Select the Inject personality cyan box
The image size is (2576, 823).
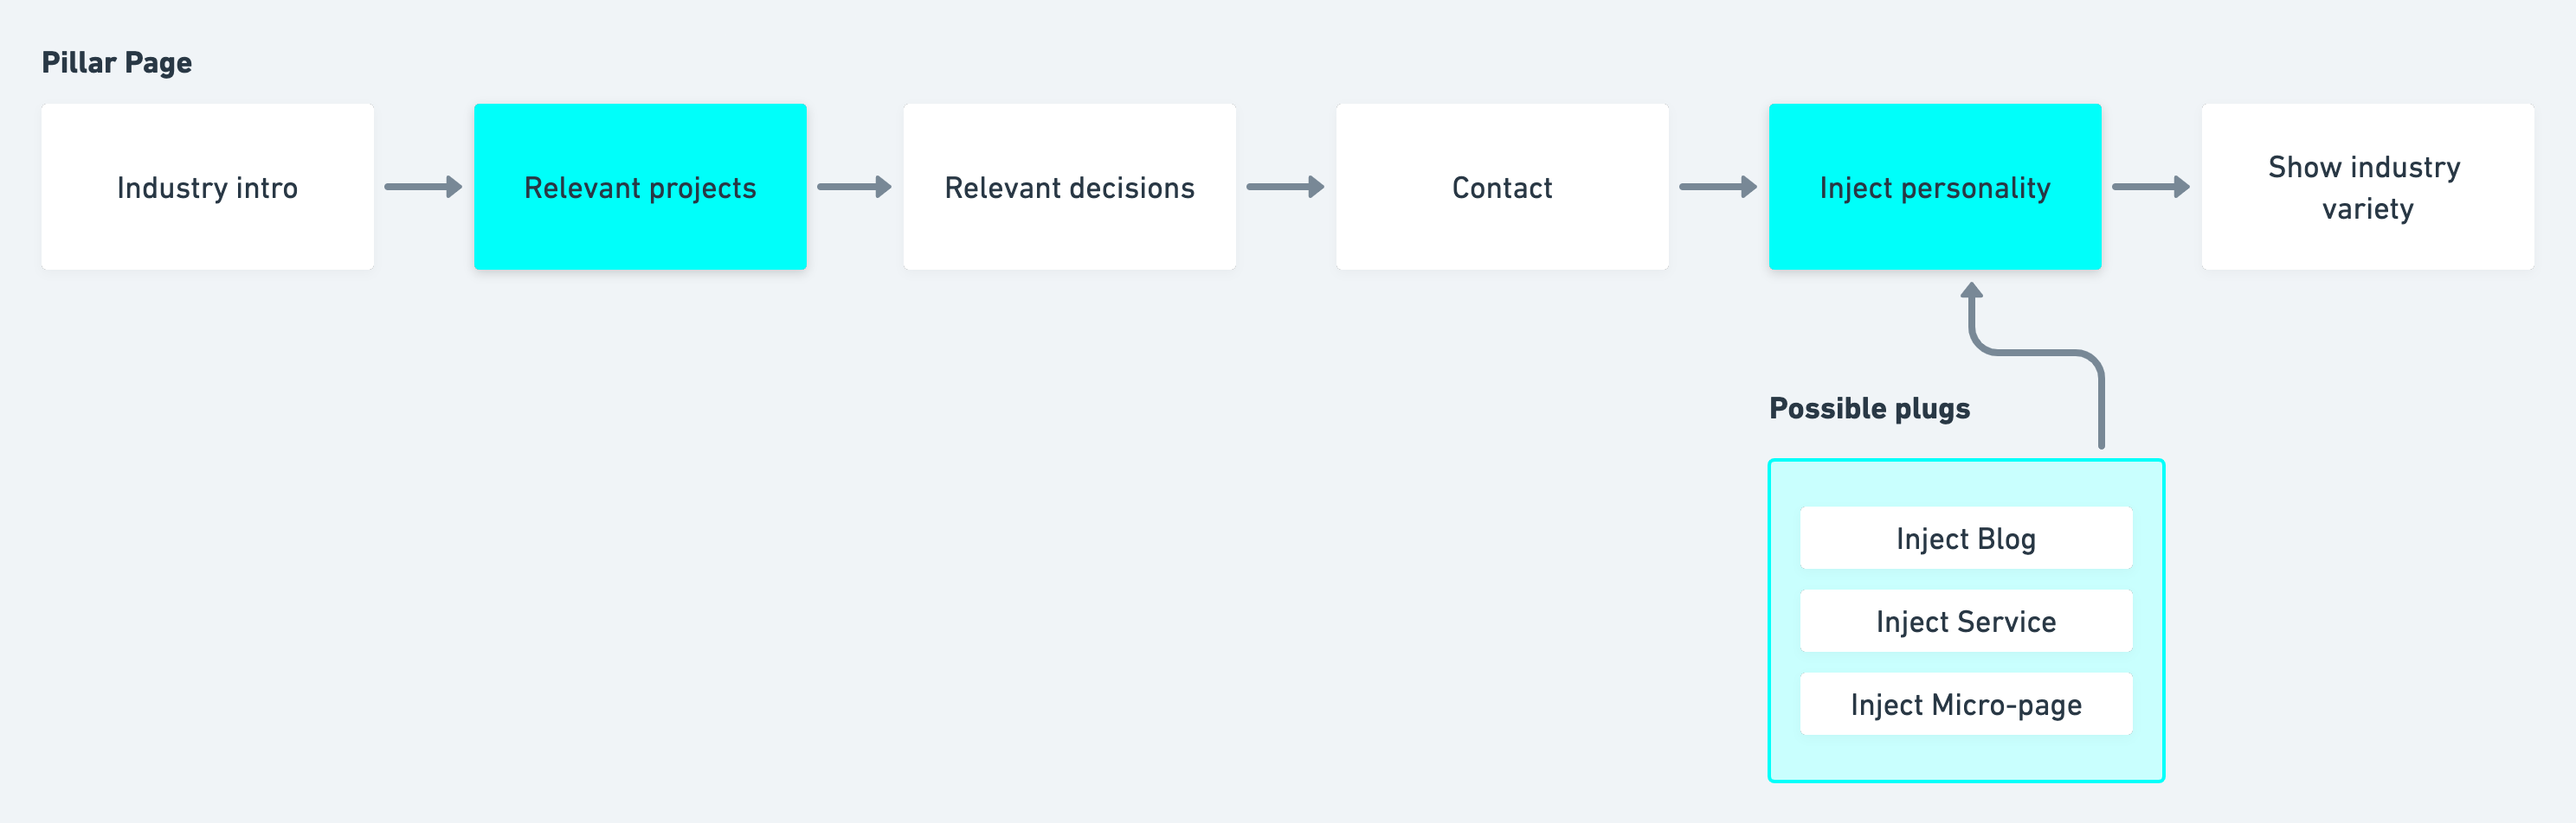coord(1935,187)
